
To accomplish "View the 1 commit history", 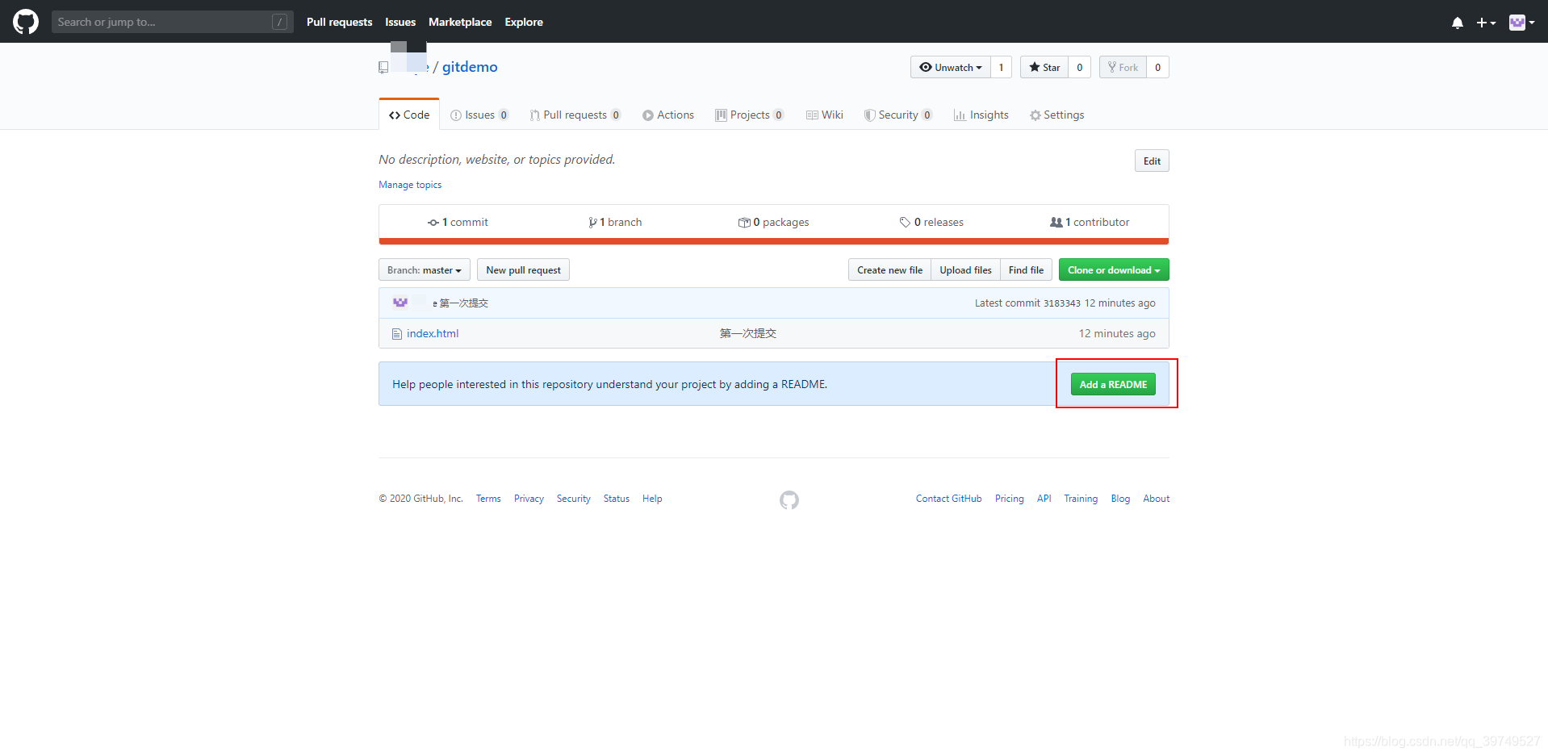I will [458, 222].
